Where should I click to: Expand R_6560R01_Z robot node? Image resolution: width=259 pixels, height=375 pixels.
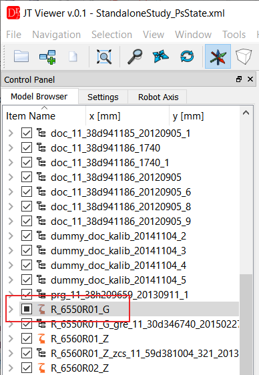(x=11, y=338)
